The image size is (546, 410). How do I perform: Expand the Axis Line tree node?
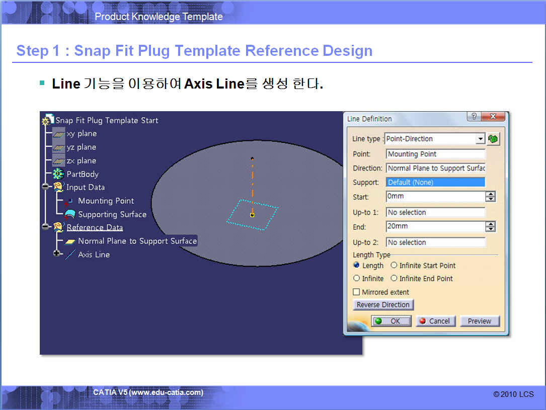tap(56, 254)
